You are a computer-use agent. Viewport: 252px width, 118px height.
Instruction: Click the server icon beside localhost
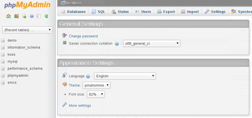pyautogui.click(x=63, y=3)
